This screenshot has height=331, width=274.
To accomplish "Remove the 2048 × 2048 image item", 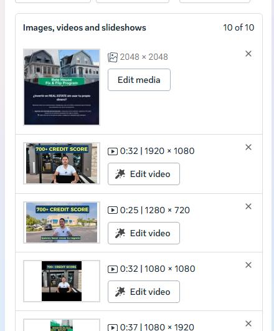I will (248, 54).
